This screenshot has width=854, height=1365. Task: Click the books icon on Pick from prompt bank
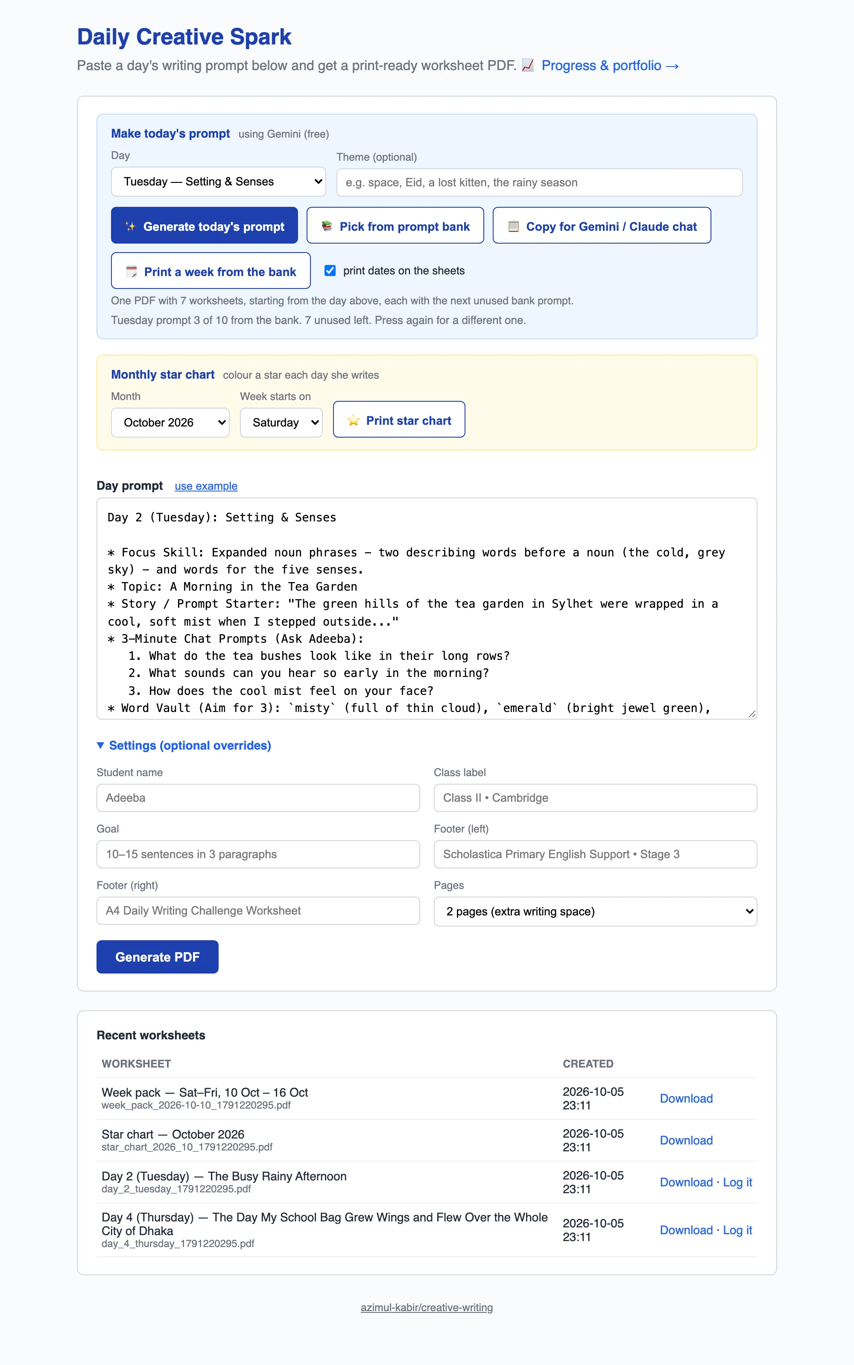(327, 226)
